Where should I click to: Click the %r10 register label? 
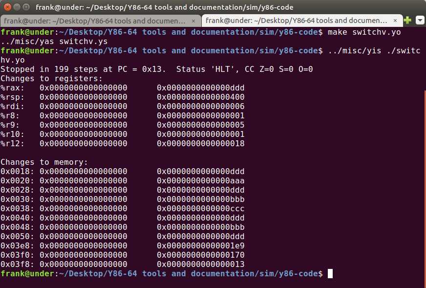(x=13, y=134)
